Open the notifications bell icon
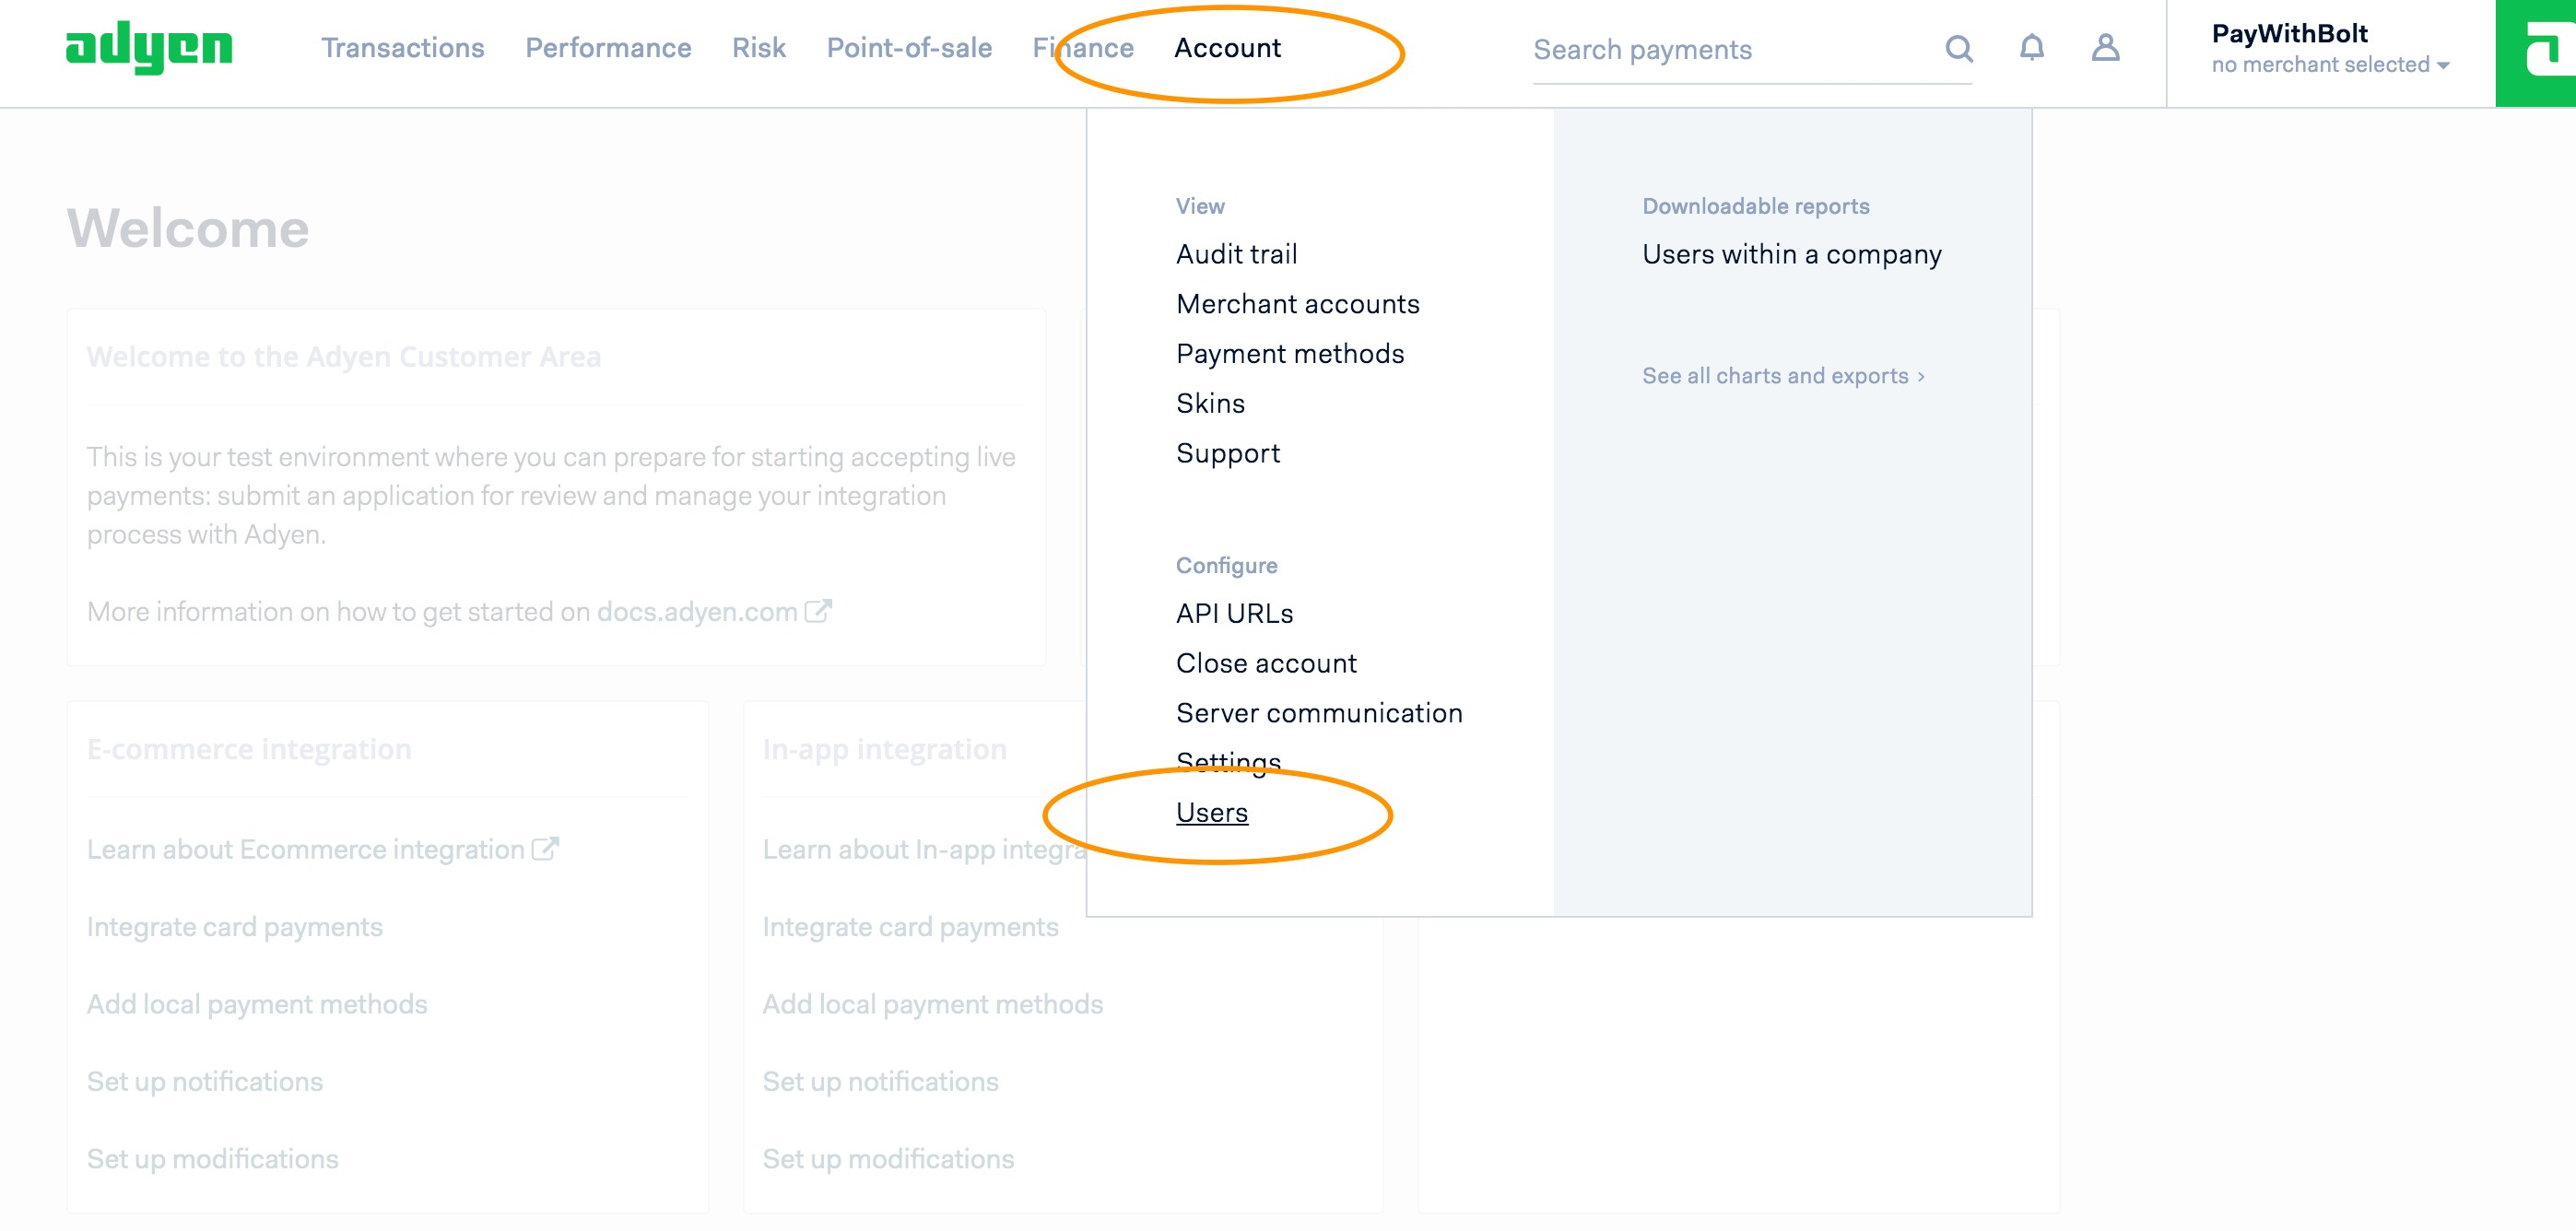This screenshot has height=1231, width=2576. coord(2031,48)
